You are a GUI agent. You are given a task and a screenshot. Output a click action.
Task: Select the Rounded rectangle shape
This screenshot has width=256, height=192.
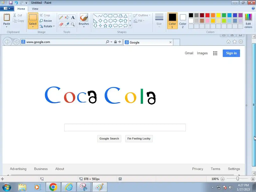pos(115,16)
